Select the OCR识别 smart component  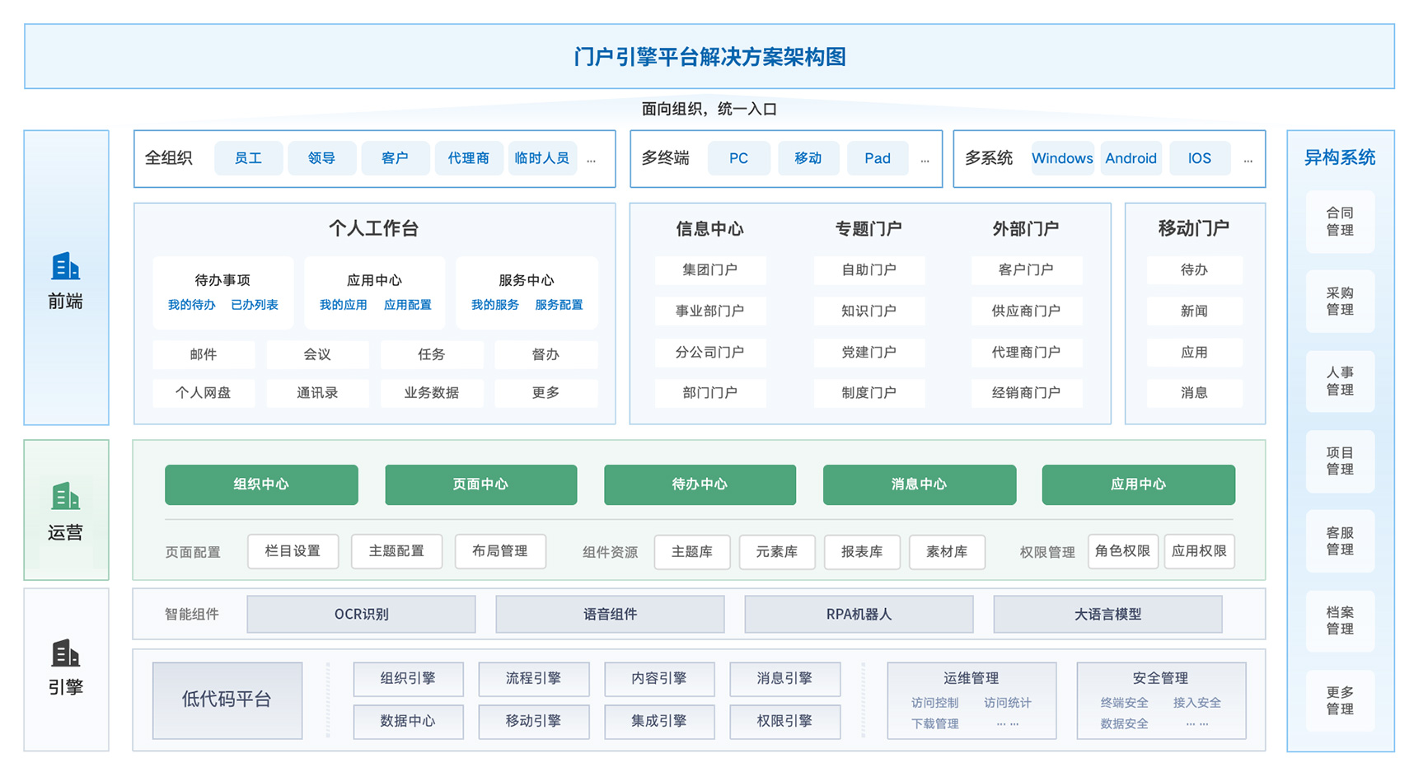click(x=361, y=615)
